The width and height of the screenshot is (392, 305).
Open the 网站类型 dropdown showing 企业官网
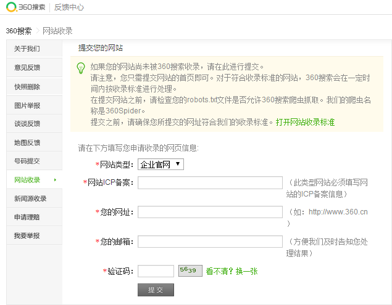coord(161,165)
